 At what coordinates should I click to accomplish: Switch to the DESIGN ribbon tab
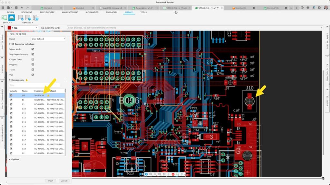click(x=10, y=12)
